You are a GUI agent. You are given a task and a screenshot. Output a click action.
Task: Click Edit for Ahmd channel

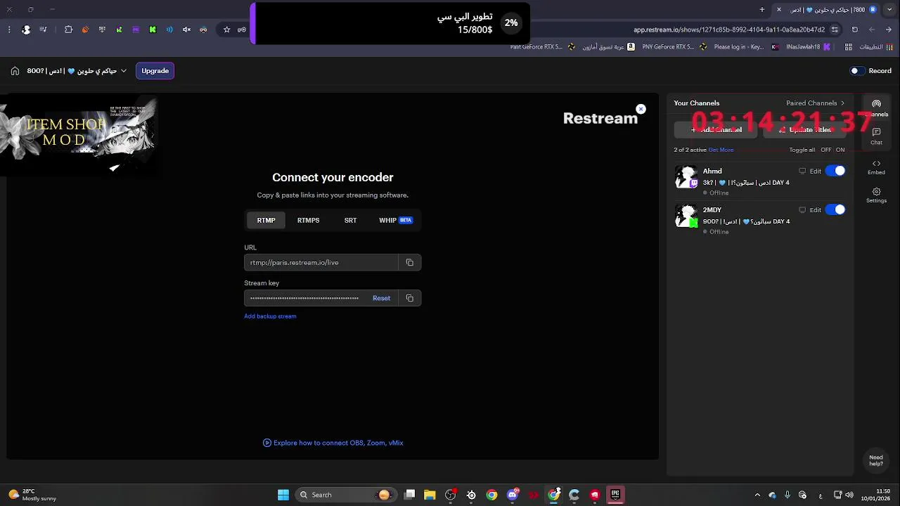816,171
